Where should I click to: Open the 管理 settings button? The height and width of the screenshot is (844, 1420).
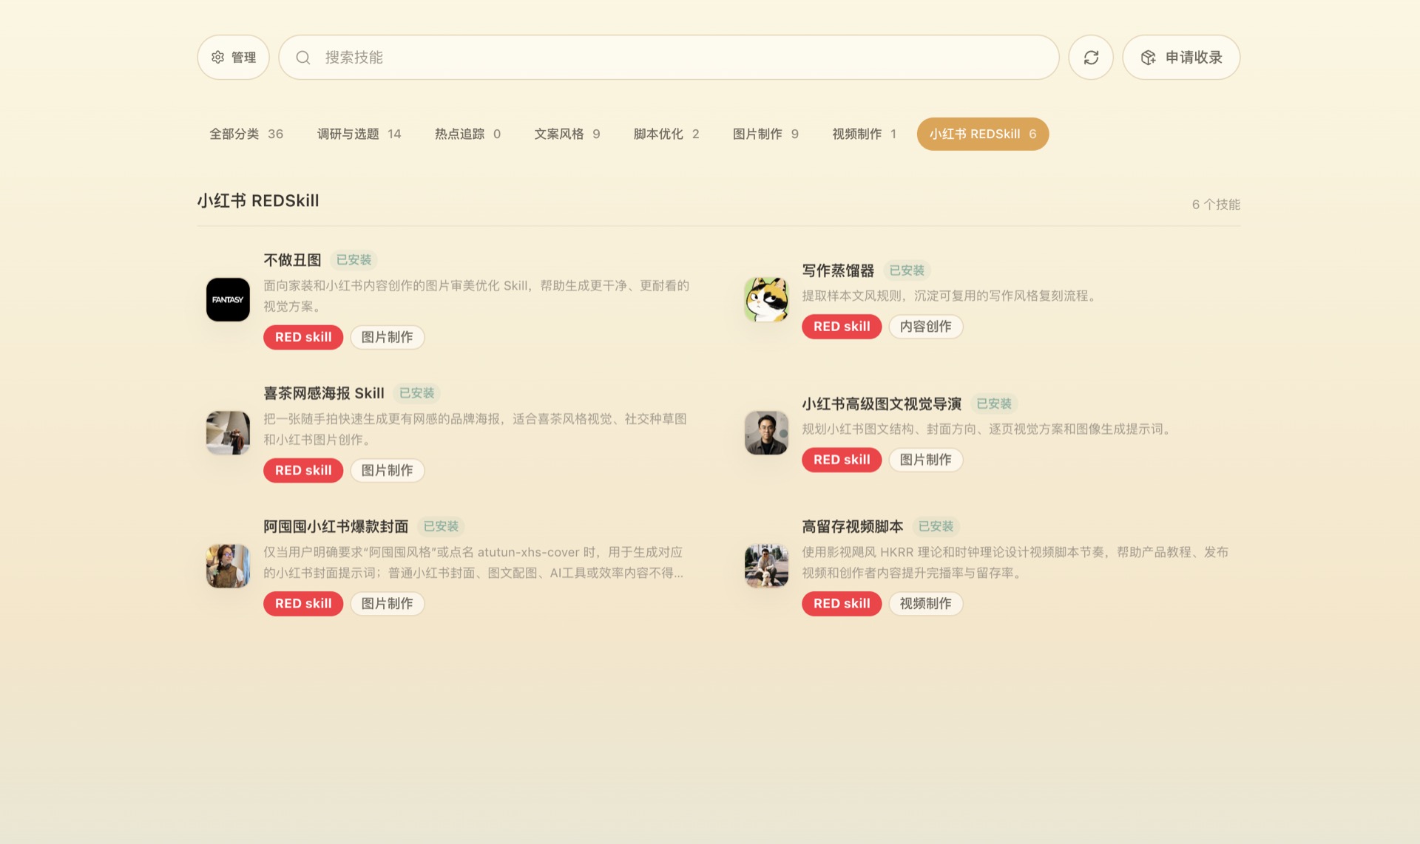233,58
